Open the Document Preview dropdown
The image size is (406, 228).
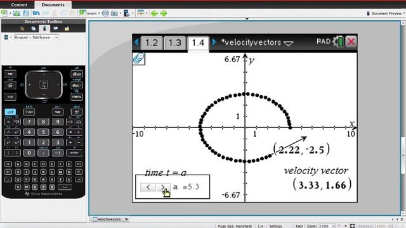pyautogui.click(x=386, y=13)
